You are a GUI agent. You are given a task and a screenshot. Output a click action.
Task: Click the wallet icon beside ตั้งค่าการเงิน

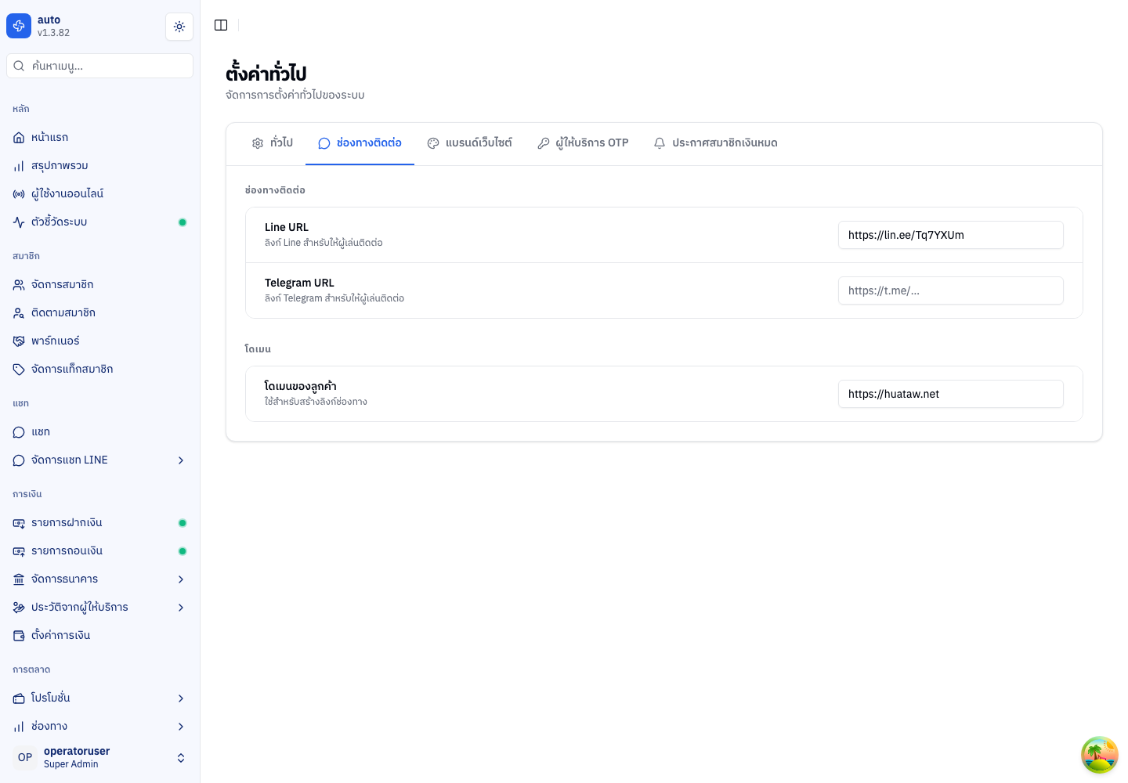coord(19,636)
